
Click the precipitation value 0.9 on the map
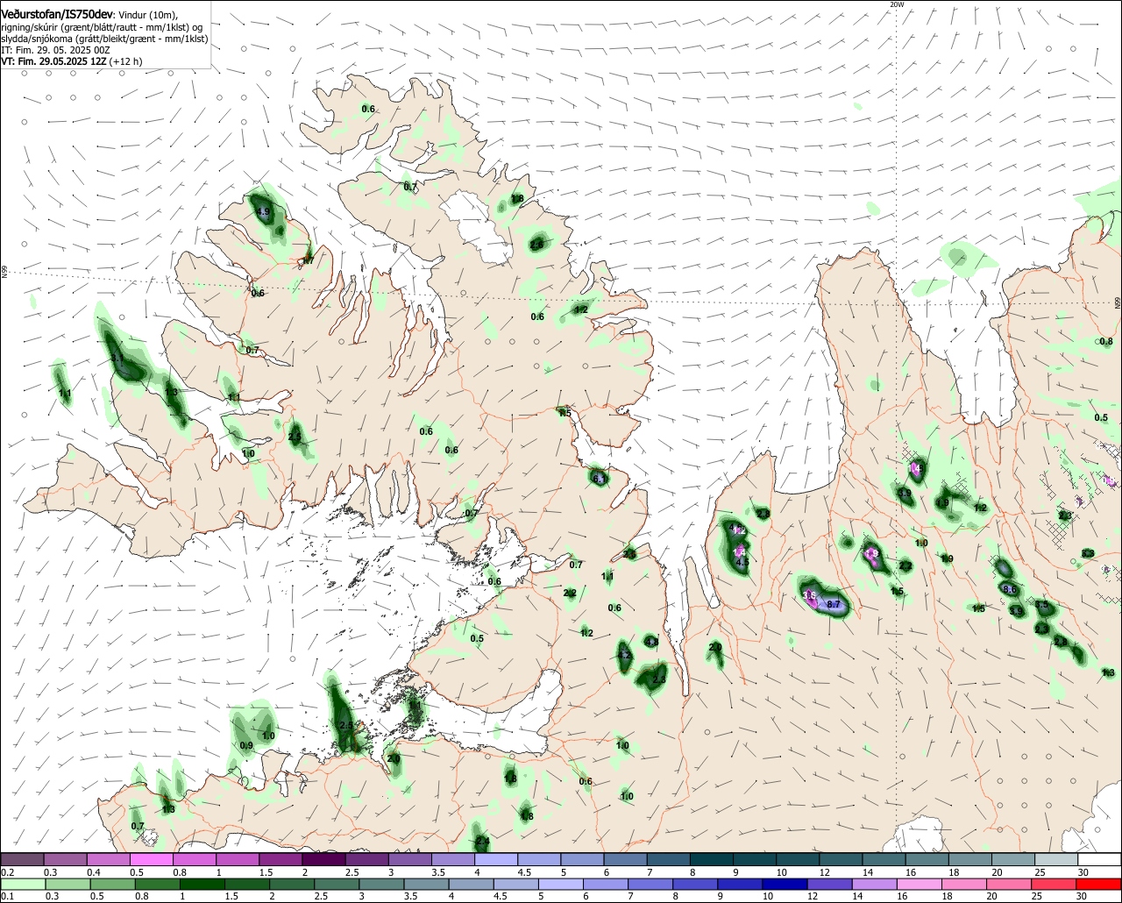pyautogui.click(x=246, y=745)
